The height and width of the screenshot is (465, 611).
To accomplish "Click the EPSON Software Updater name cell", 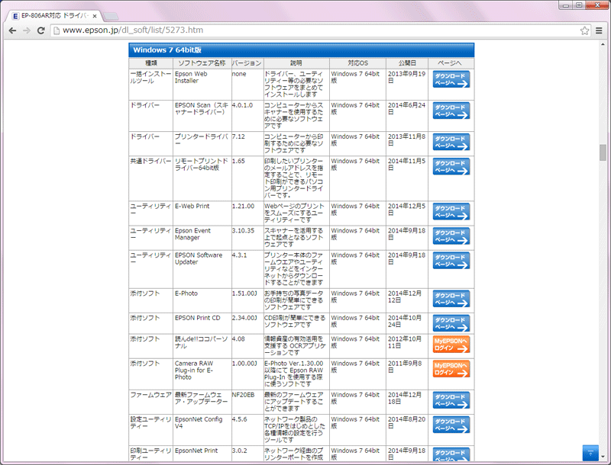I will point(202,269).
